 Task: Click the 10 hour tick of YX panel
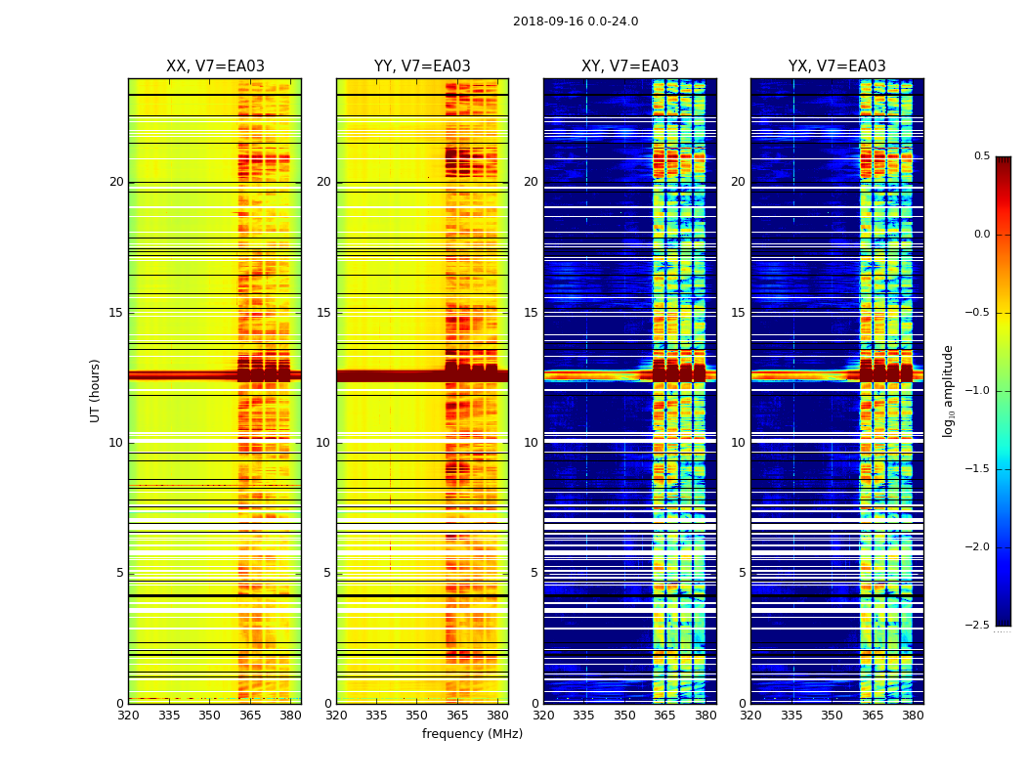coord(738,443)
